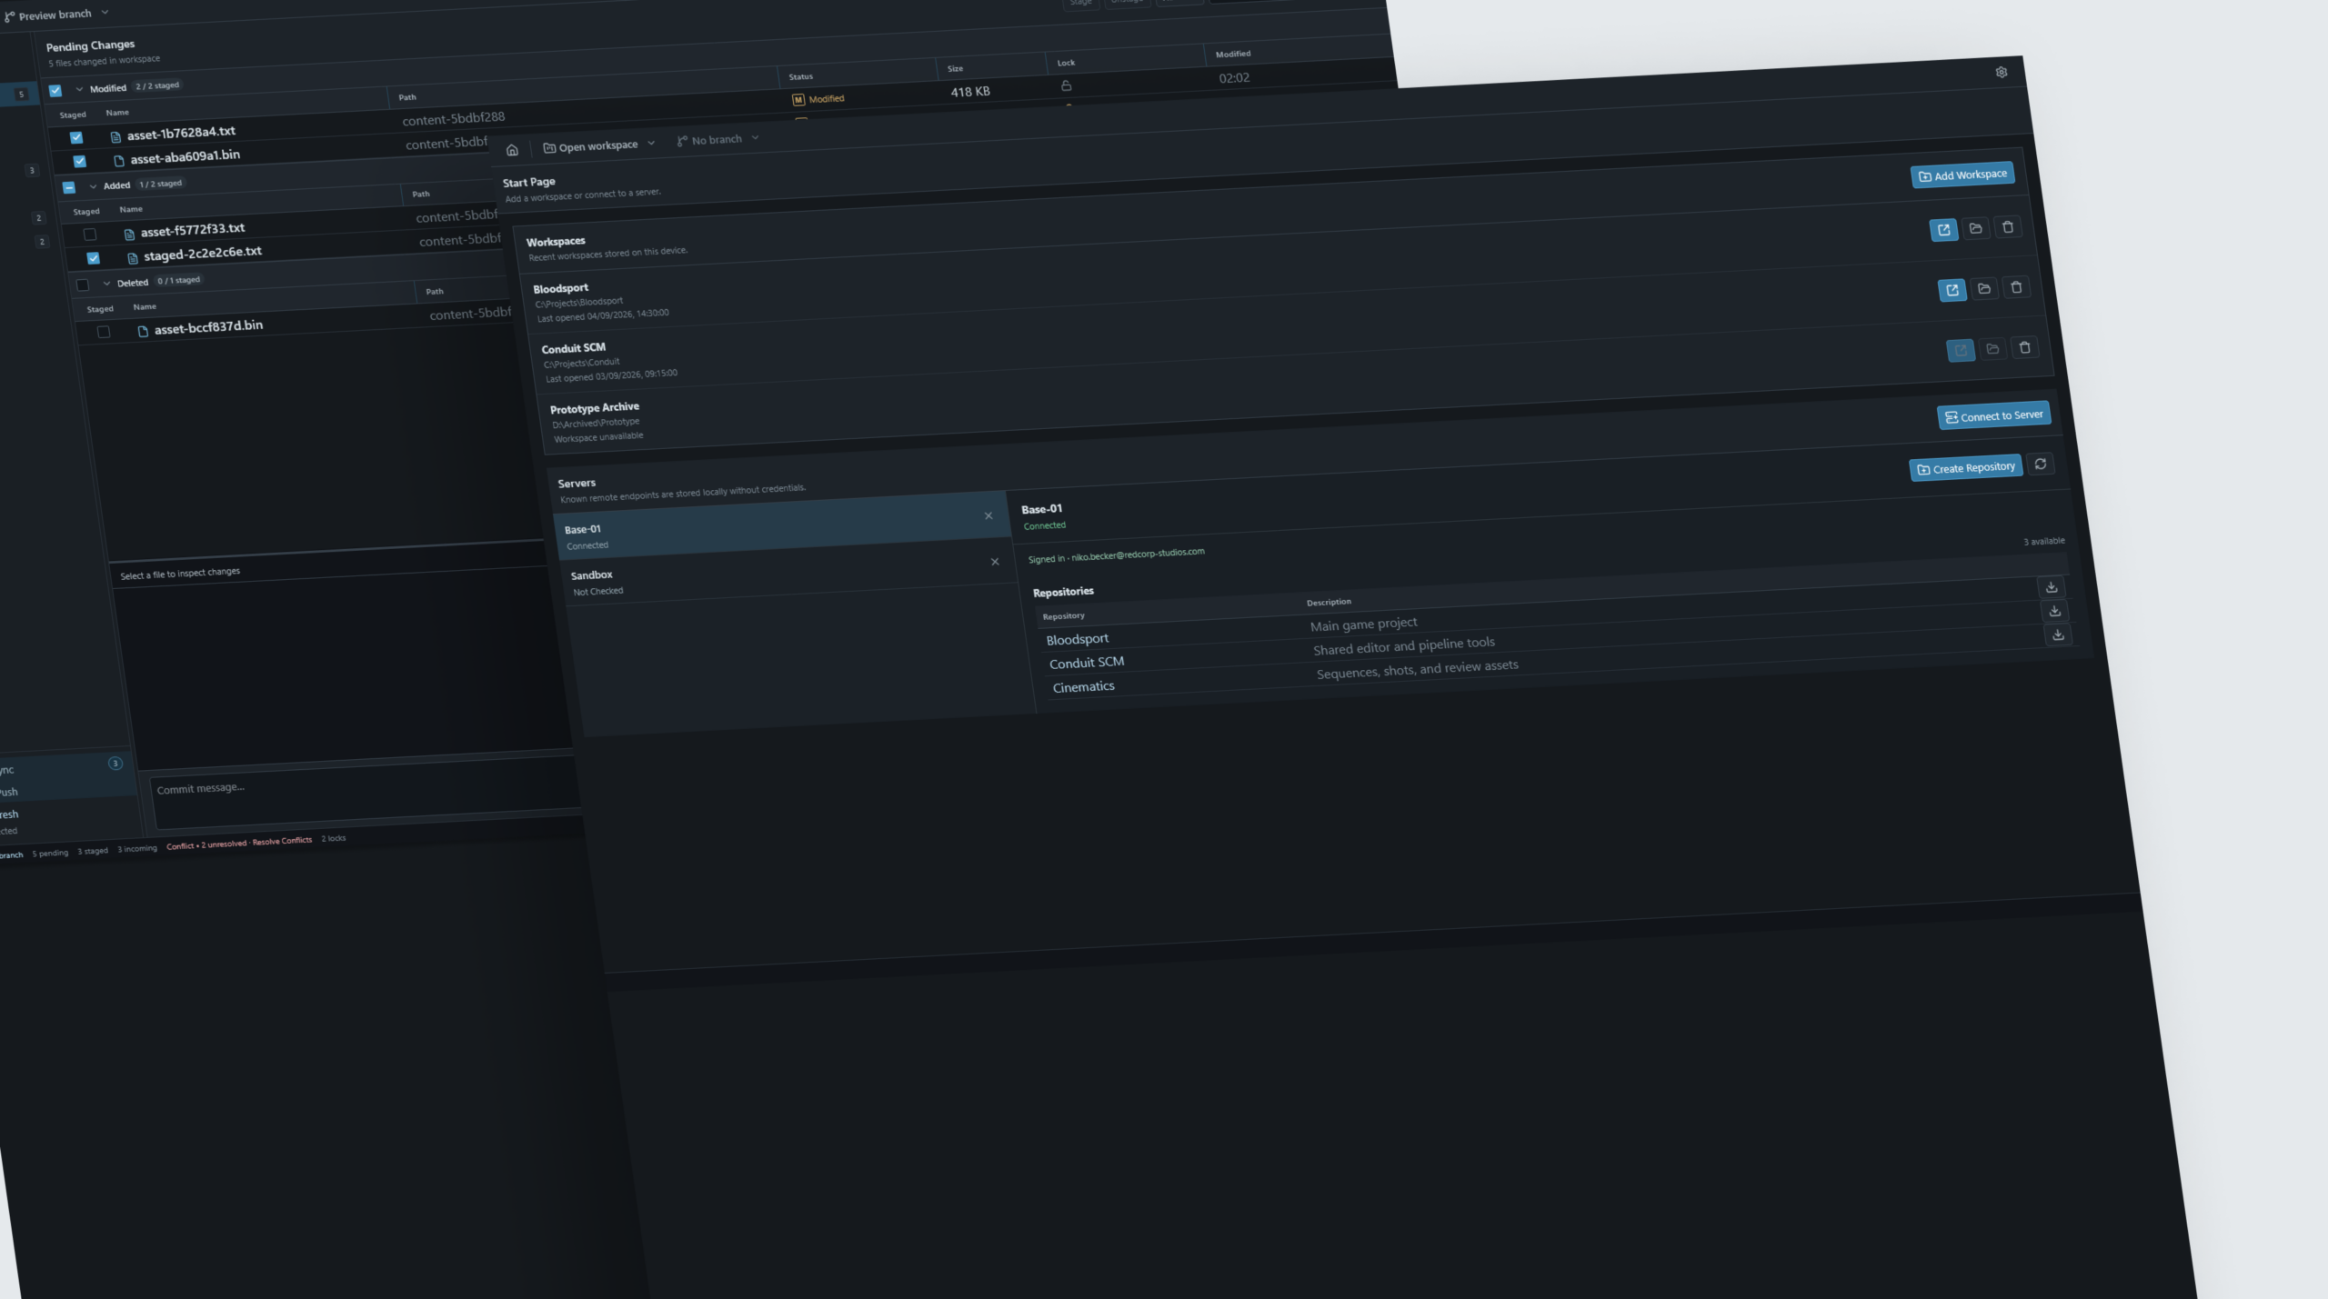Click the Modified status badge for asset-1b7628a4.txt
The width and height of the screenshot is (2328, 1299).
(x=818, y=99)
